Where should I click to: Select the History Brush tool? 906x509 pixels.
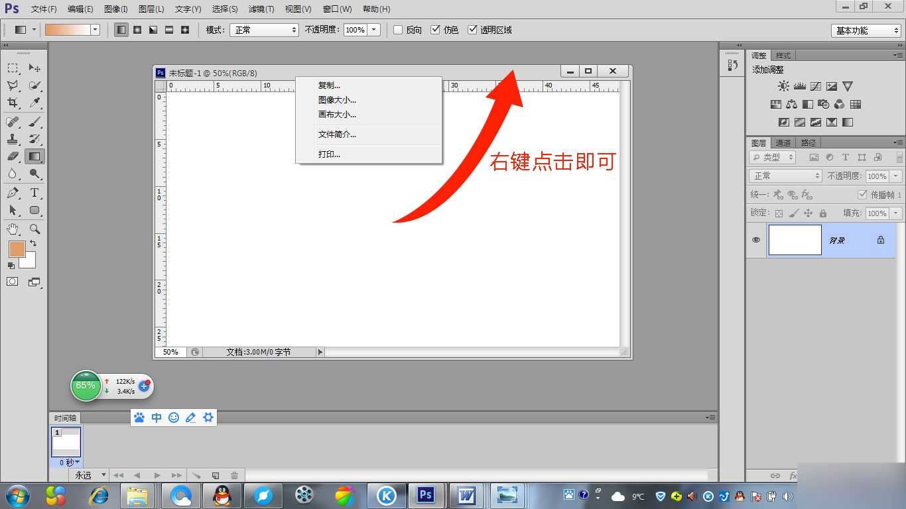(34, 139)
